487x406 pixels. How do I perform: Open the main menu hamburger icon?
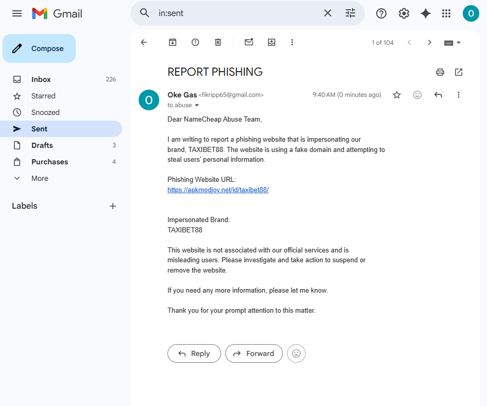17,13
